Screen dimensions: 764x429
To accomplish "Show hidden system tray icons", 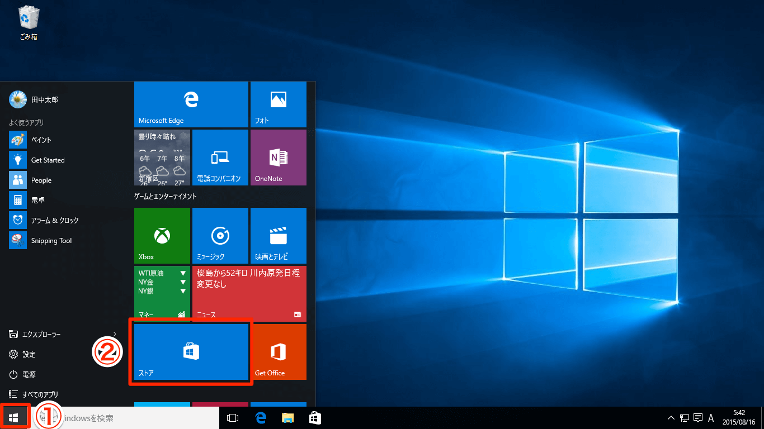I will [x=671, y=418].
